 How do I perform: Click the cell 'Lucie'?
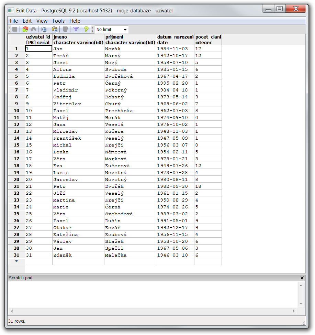[78, 173]
